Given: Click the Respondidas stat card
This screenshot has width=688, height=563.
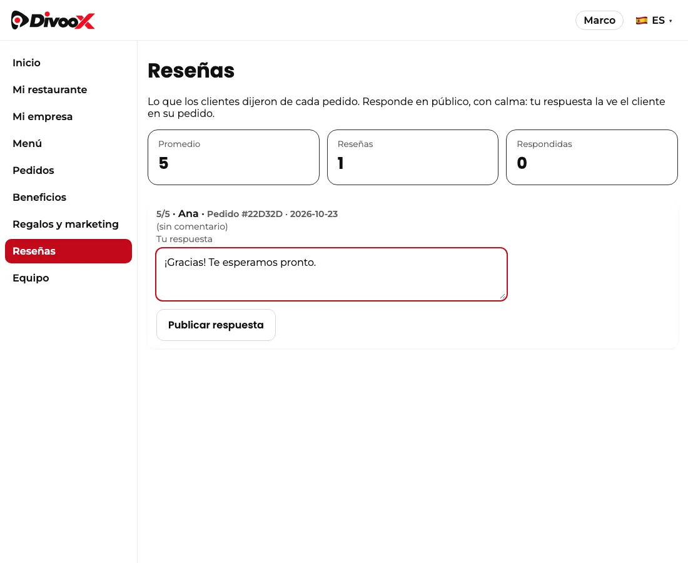Looking at the screenshot, I should (592, 157).
